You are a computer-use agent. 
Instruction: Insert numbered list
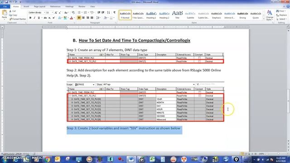tap(85, 13)
